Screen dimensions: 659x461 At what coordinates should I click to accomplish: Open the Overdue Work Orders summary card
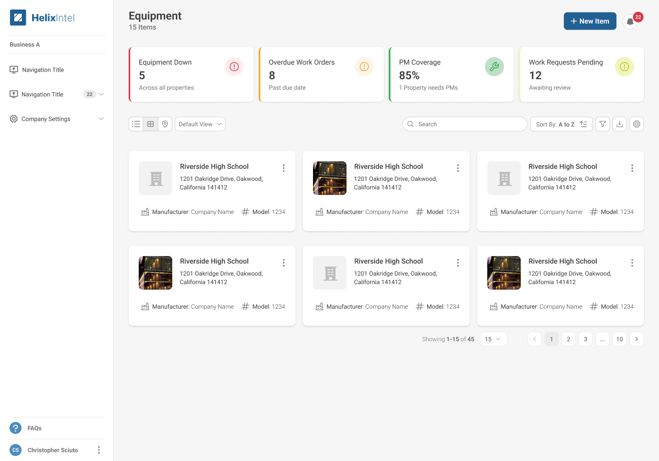tap(321, 75)
